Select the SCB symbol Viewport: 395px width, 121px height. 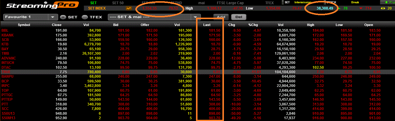[5, 40]
